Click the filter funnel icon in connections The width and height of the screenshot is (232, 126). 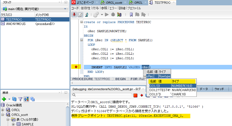[x=20, y=99]
